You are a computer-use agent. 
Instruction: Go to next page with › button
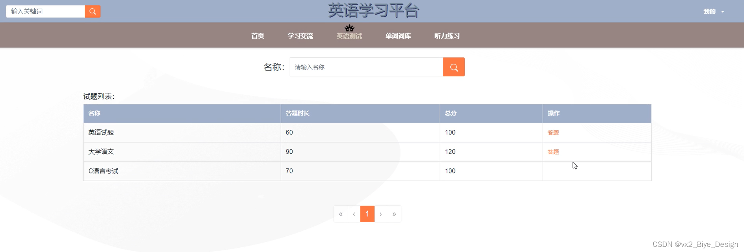[380, 214]
